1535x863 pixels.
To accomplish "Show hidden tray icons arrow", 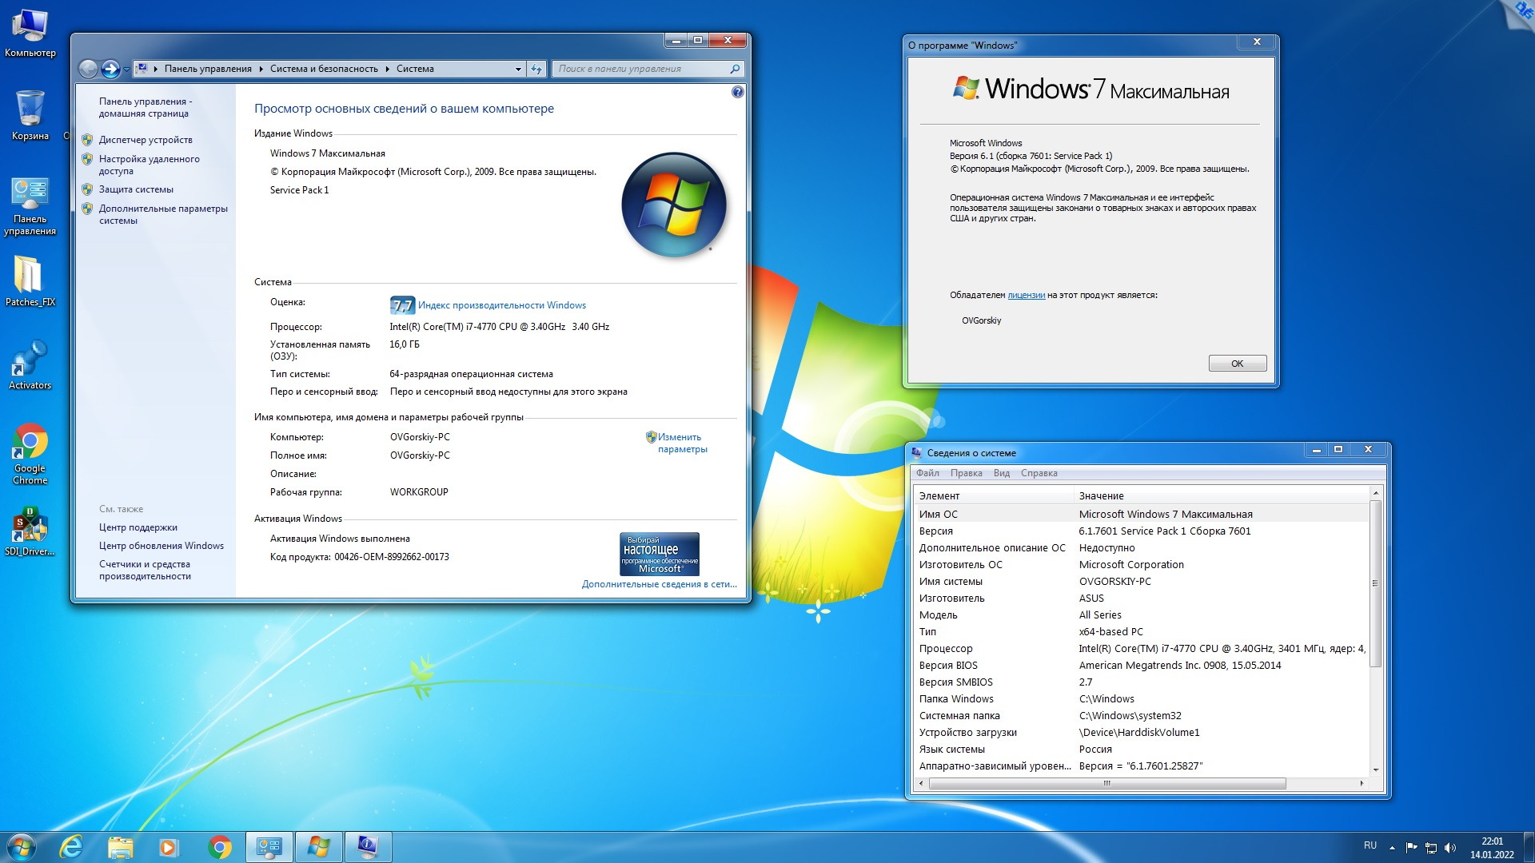I will 1392,847.
